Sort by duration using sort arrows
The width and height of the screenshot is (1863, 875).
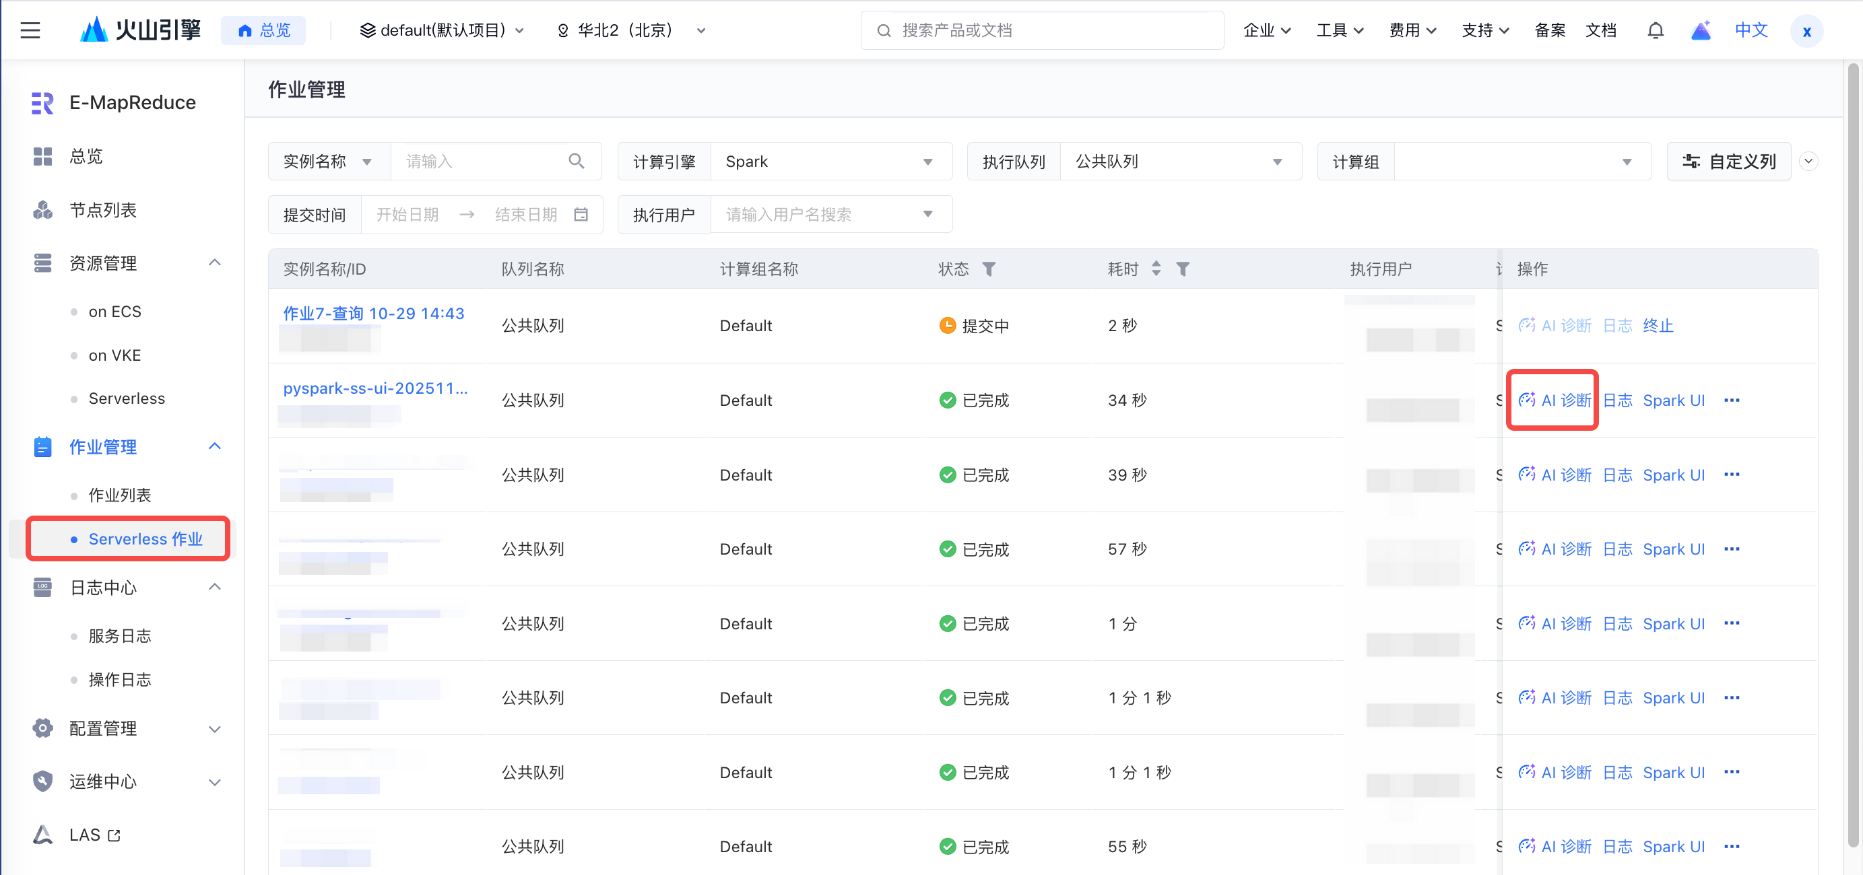click(1156, 269)
